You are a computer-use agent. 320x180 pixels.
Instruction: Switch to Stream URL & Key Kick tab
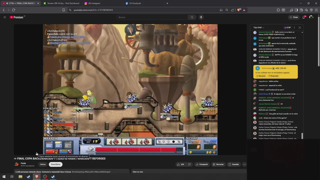61,3
